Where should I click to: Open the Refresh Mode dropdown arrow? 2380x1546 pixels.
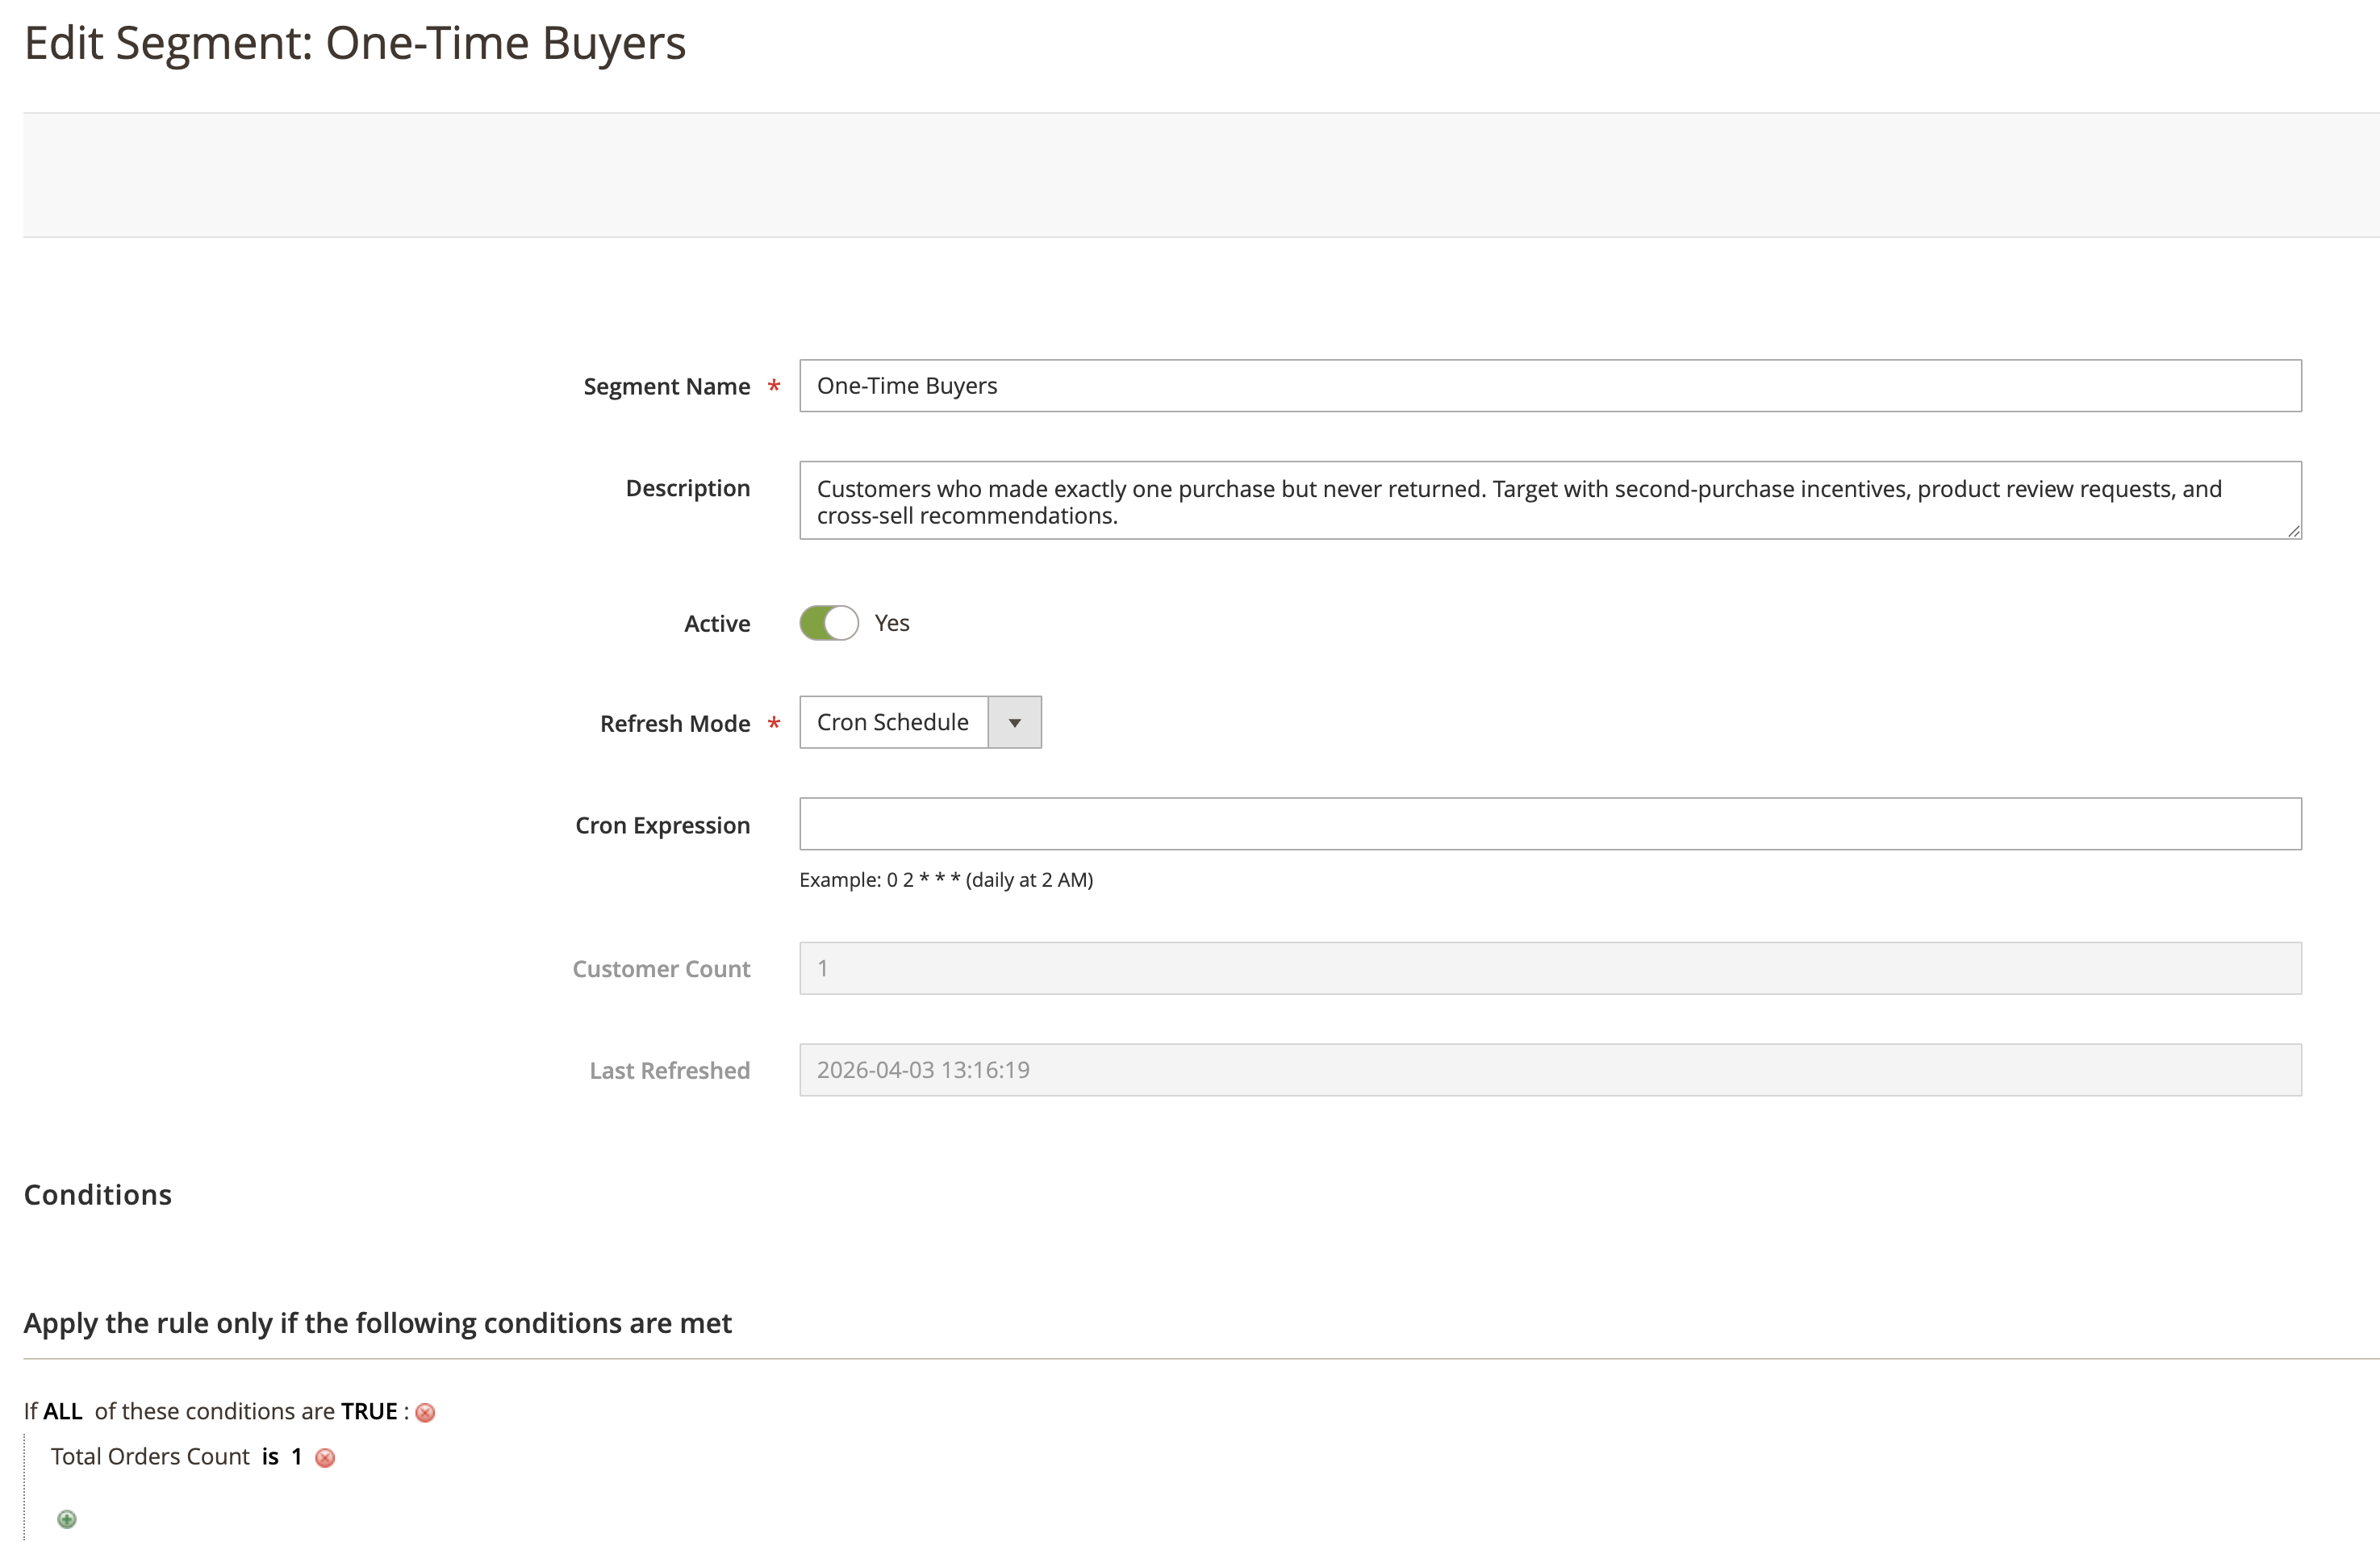(1014, 722)
